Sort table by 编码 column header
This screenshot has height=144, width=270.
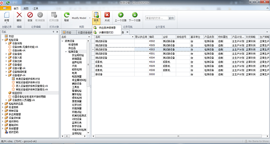(155, 37)
